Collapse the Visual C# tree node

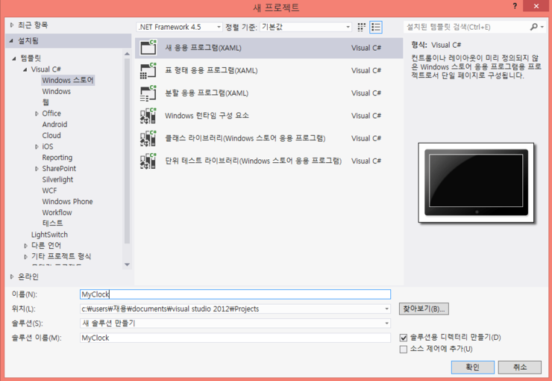(x=25, y=69)
